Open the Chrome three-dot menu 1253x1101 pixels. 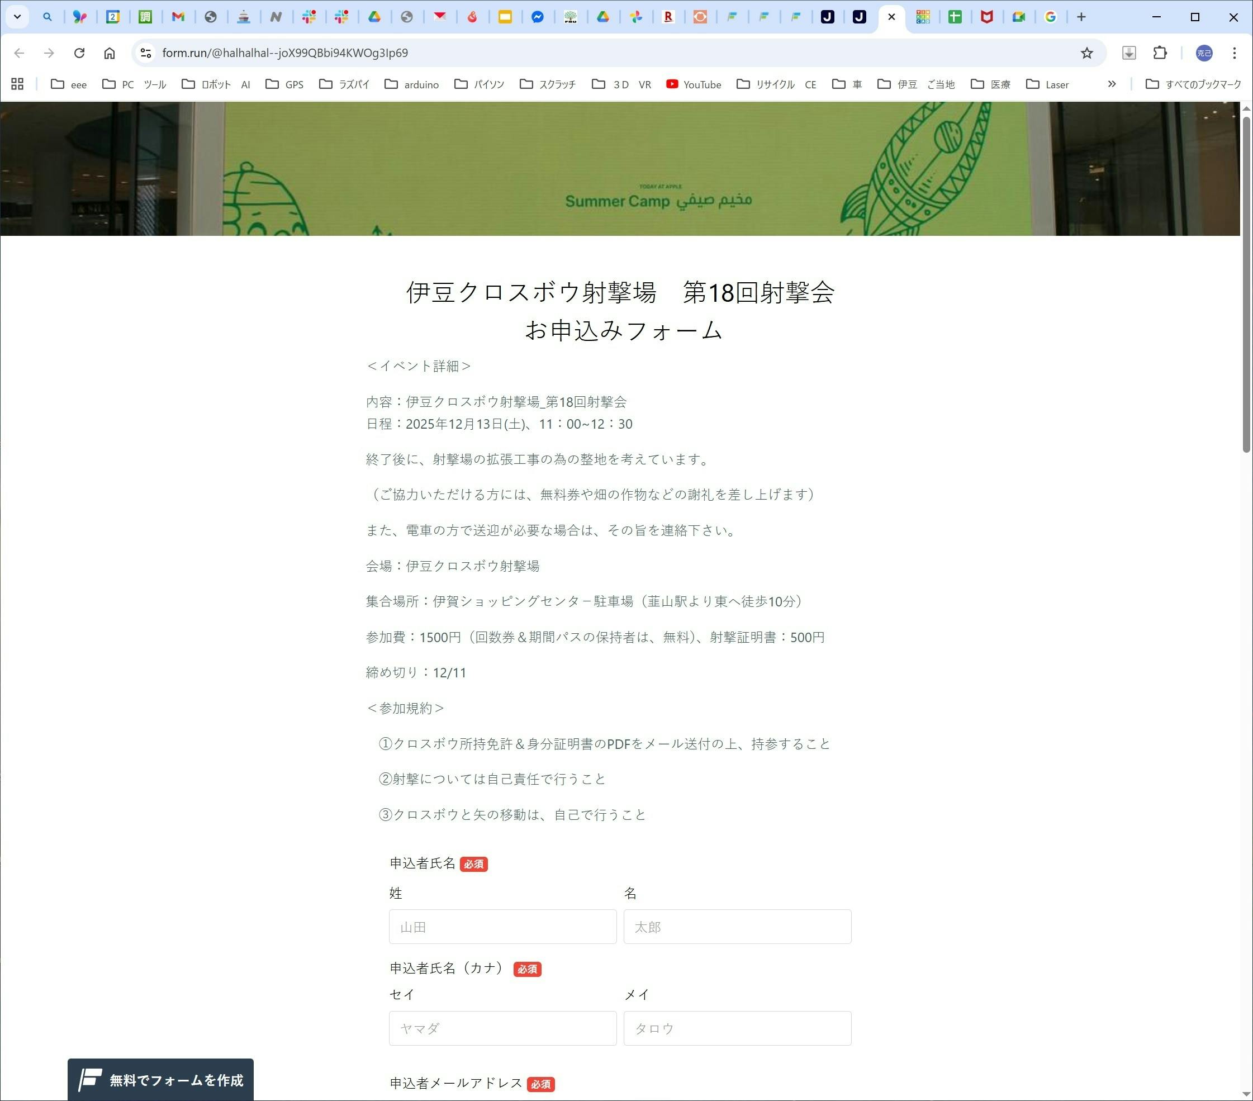(1234, 53)
